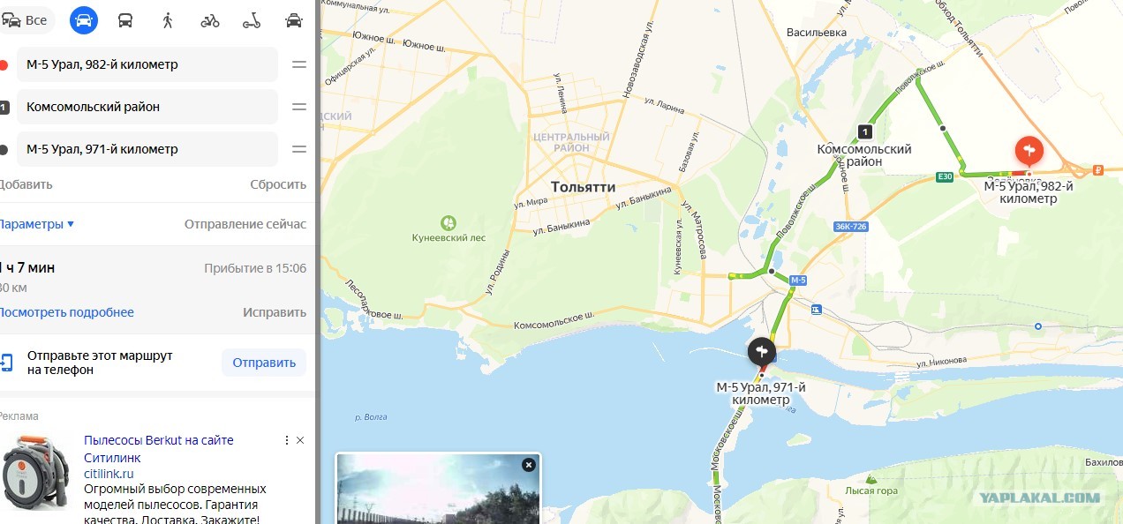Choose the walking route mode
The image size is (1123, 524).
click(x=168, y=20)
